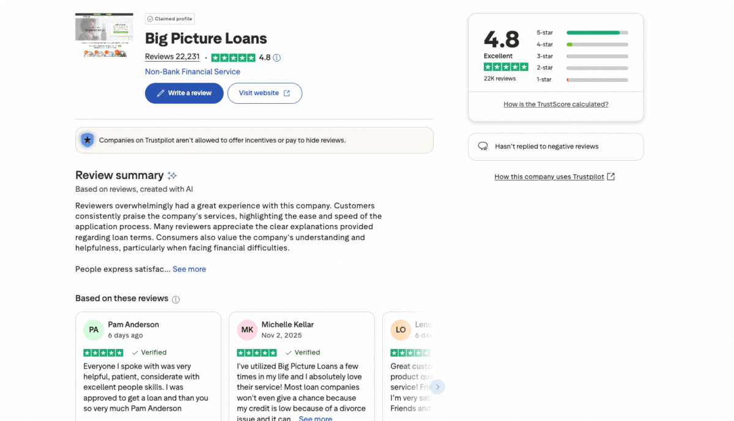Open the Non-Bank Financial Service category link

tap(192, 71)
